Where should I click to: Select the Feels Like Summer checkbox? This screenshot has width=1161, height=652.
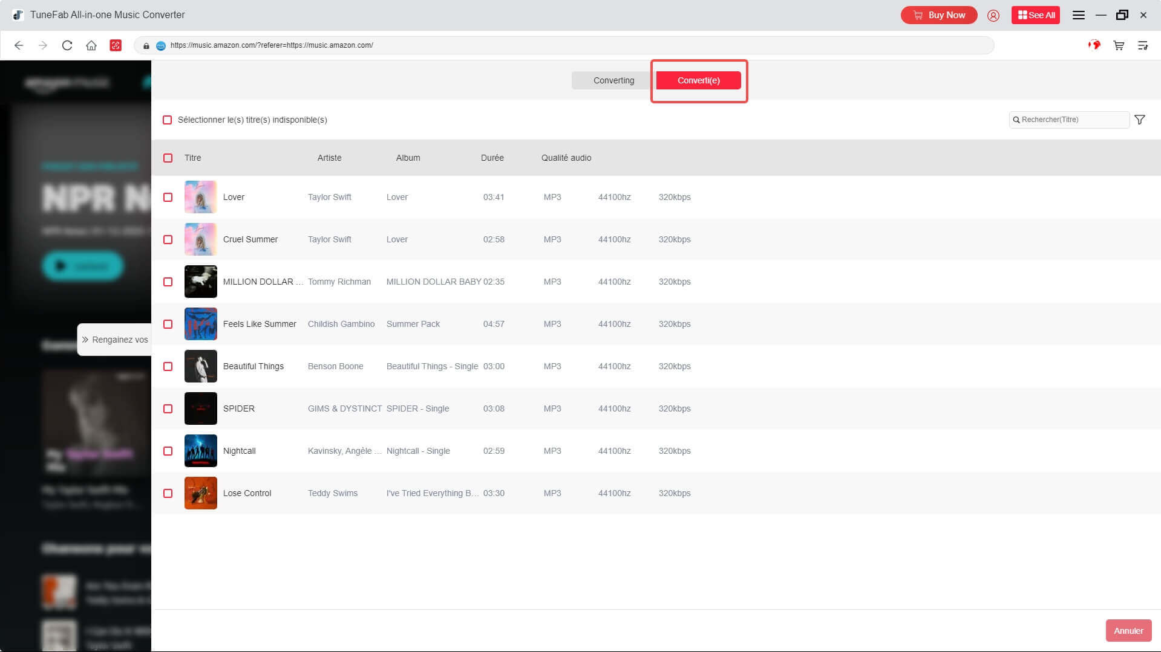(x=168, y=324)
